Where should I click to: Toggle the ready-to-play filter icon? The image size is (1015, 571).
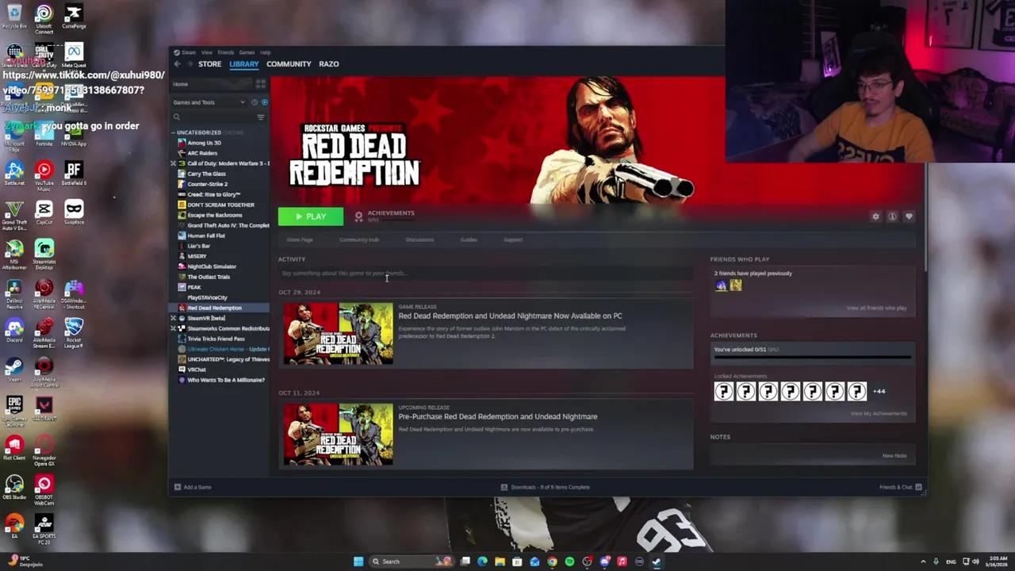pyautogui.click(x=264, y=102)
